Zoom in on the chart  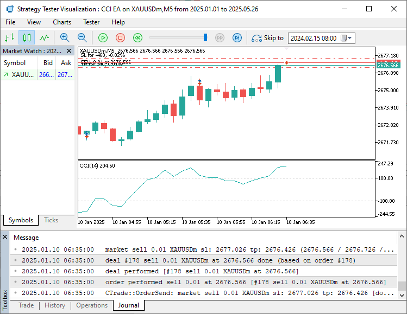click(65, 37)
